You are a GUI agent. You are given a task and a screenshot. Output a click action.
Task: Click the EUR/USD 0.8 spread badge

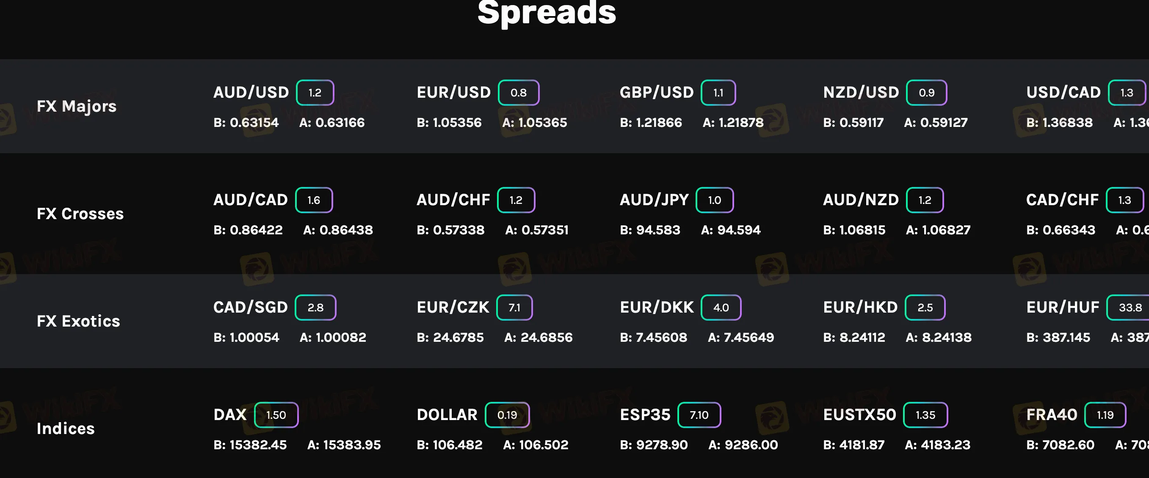pyautogui.click(x=518, y=93)
